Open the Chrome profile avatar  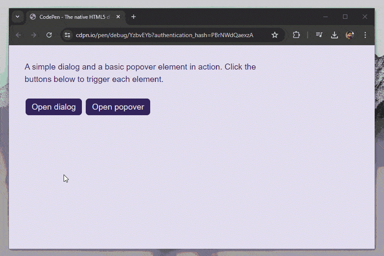pyautogui.click(x=350, y=35)
